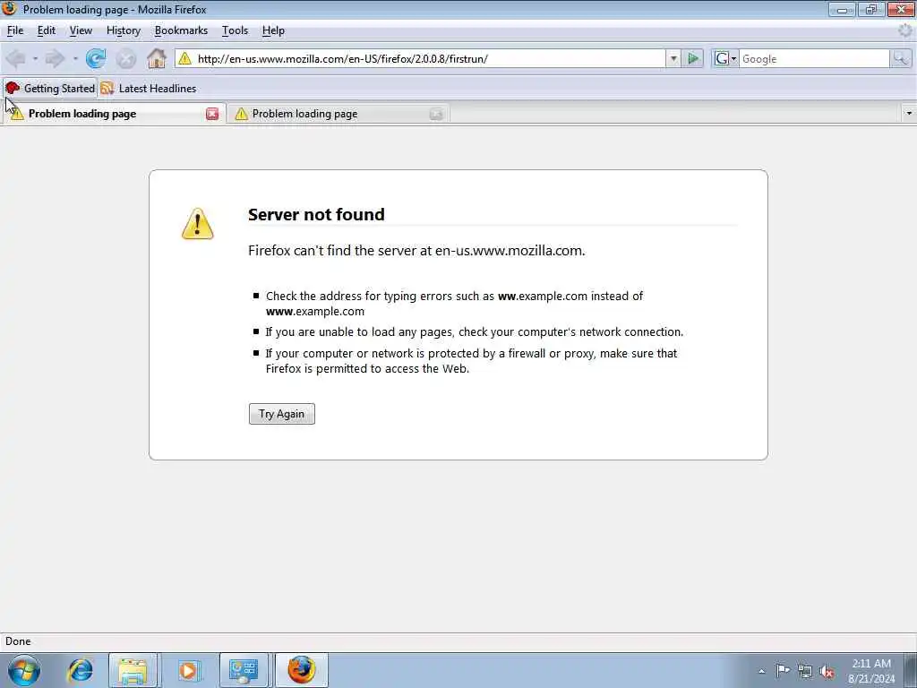This screenshot has width=917, height=688.
Task: Close the second inactive tab
Action: [436, 114]
